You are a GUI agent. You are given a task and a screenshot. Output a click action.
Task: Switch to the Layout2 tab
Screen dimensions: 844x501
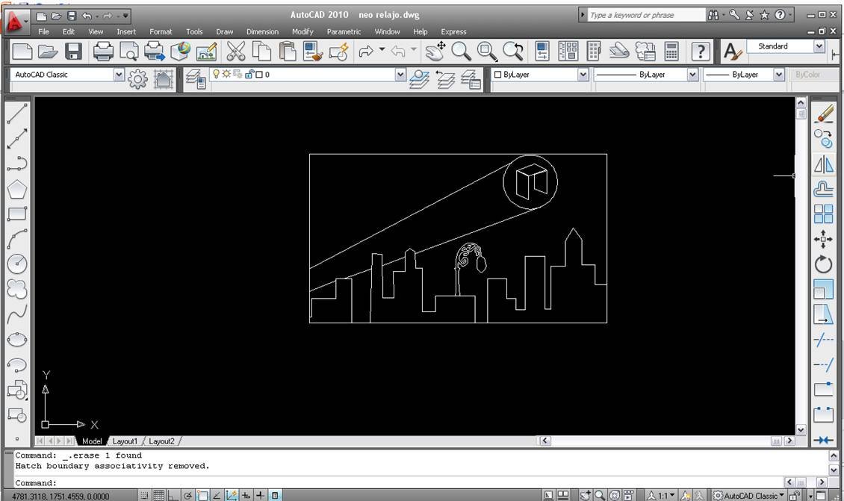161,441
